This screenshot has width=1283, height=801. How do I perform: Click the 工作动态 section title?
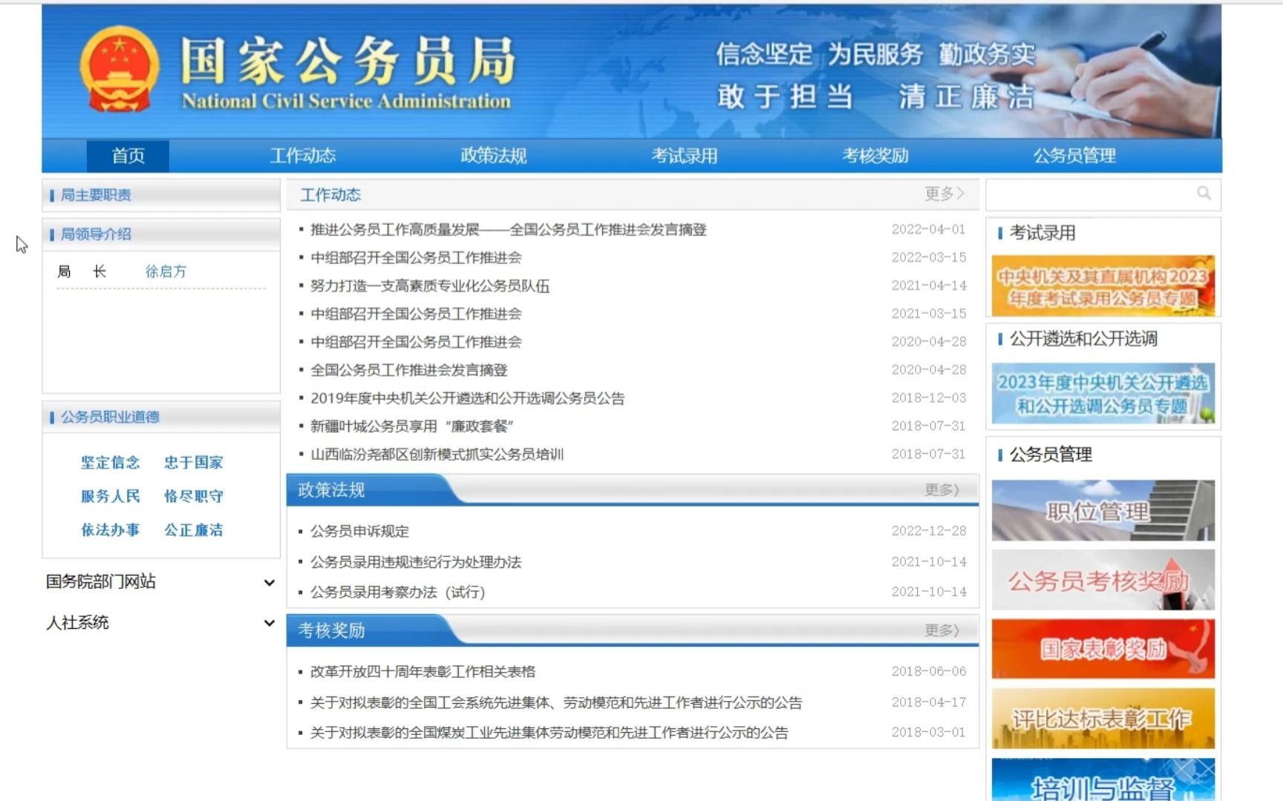coord(330,195)
